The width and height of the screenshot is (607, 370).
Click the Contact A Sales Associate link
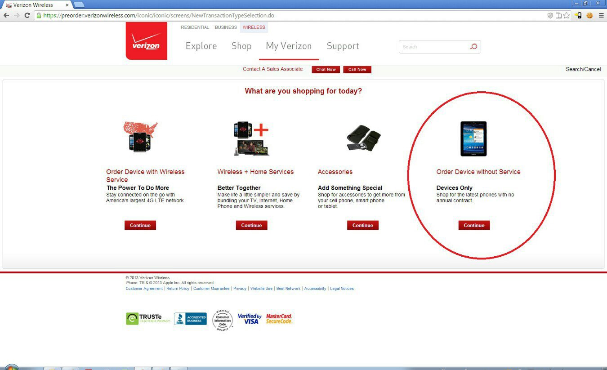[272, 69]
